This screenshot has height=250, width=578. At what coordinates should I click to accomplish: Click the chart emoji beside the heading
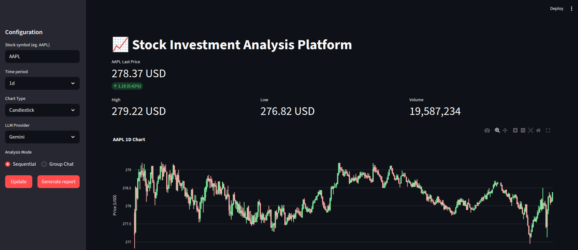click(120, 45)
